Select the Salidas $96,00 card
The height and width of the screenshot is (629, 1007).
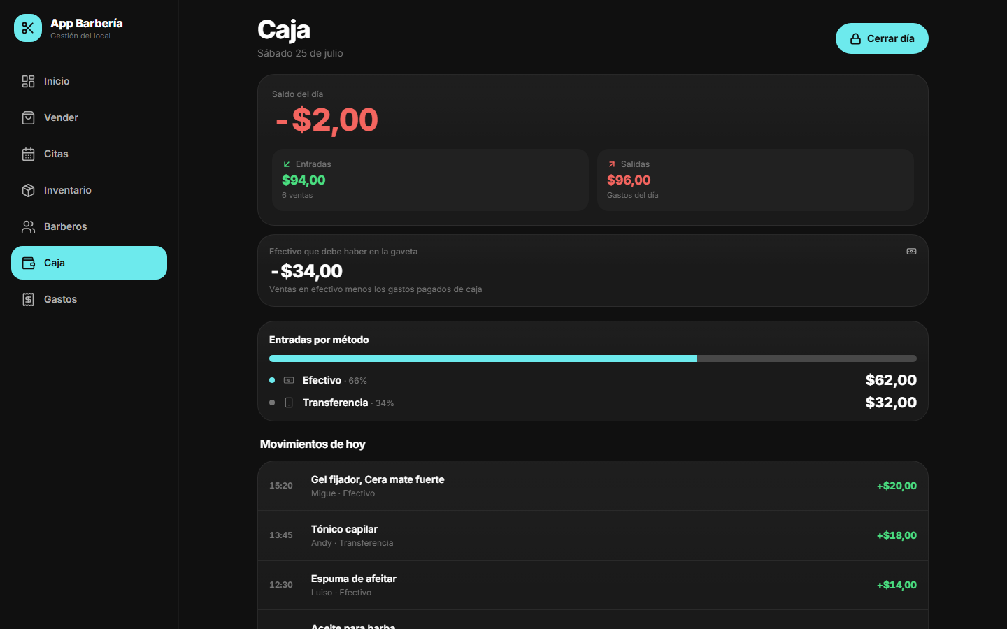coord(755,180)
